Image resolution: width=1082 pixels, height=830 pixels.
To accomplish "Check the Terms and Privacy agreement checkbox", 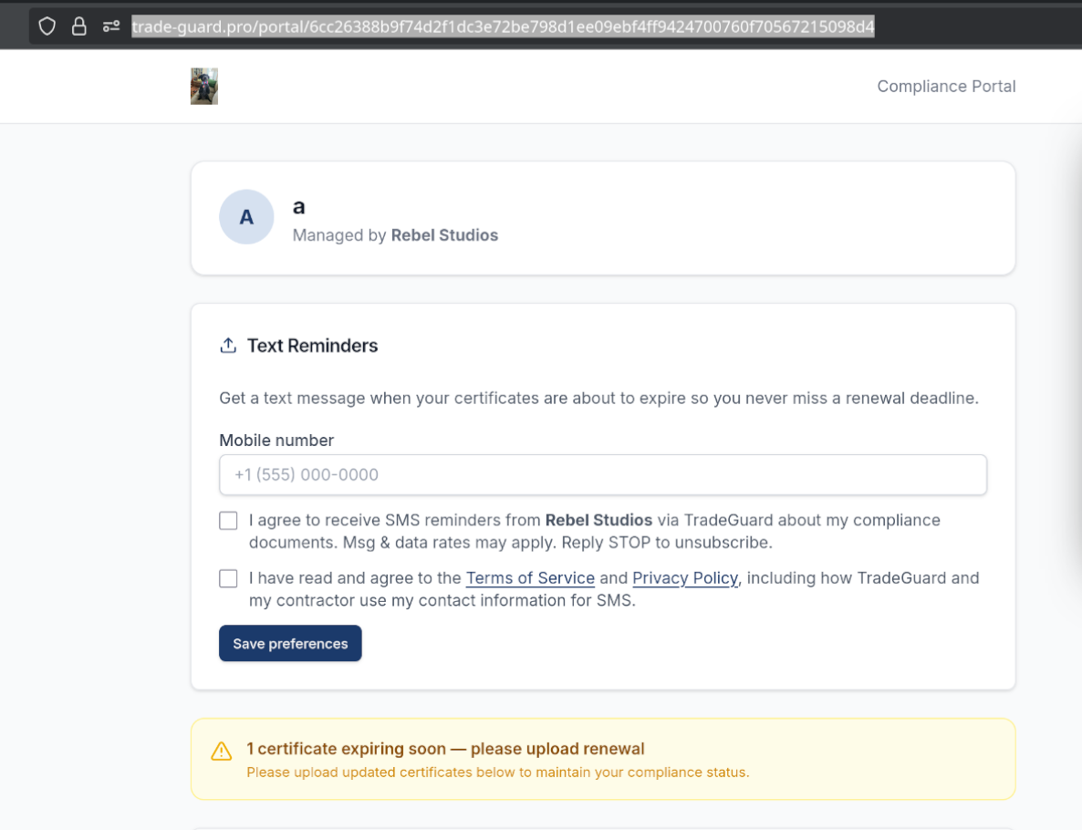I will pyautogui.click(x=228, y=578).
